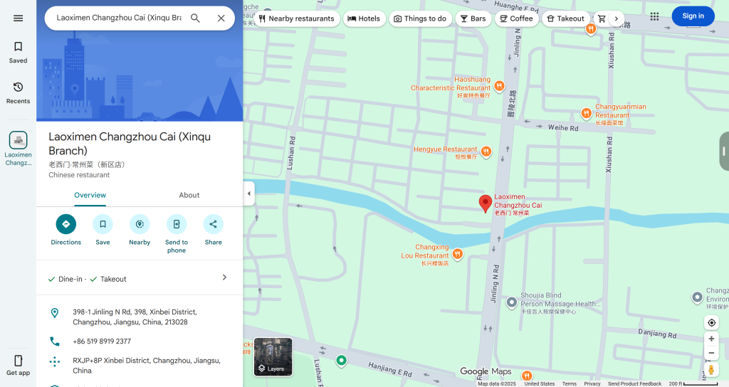Image resolution: width=729 pixels, height=387 pixels.
Task: Click the Directions icon button
Action: point(65,224)
